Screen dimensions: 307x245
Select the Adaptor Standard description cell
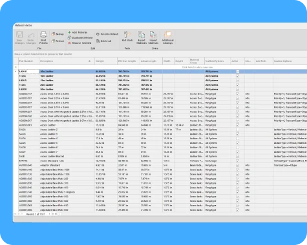[x=67, y=166]
